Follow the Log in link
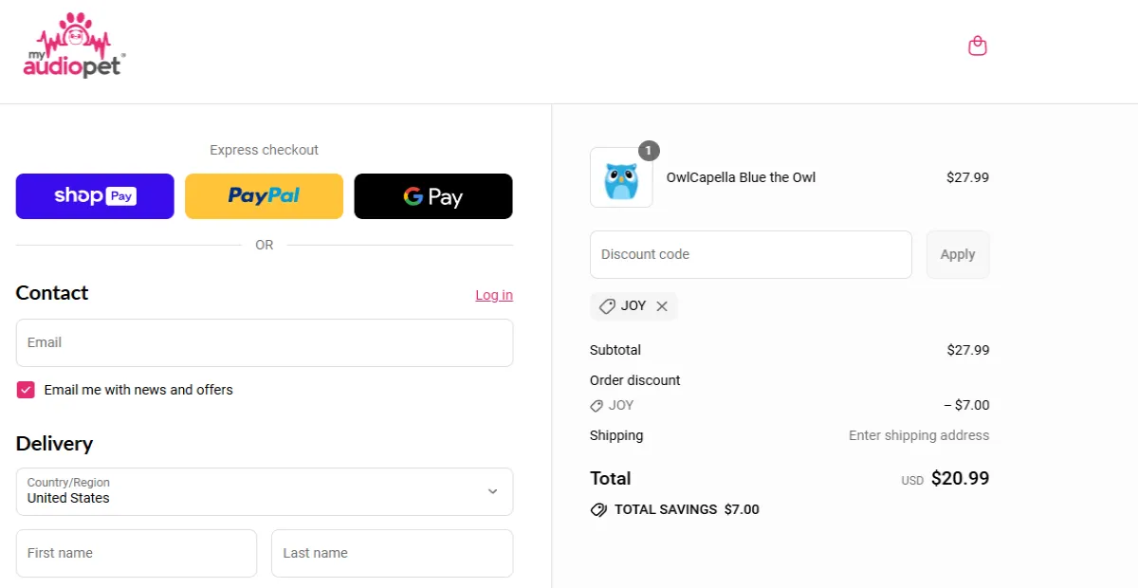Viewport: 1138px width, 588px height. coord(494,295)
